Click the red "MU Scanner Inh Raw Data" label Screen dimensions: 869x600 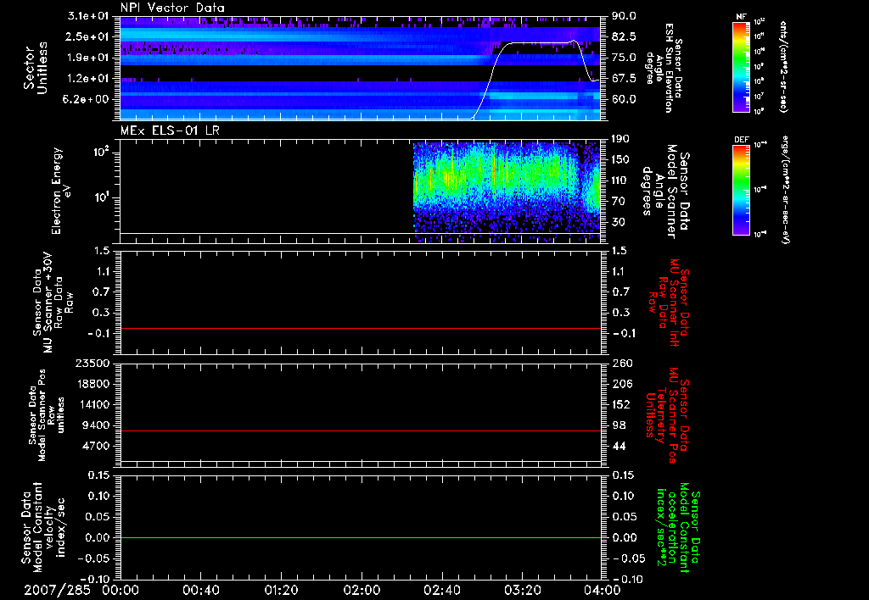pos(667,303)
